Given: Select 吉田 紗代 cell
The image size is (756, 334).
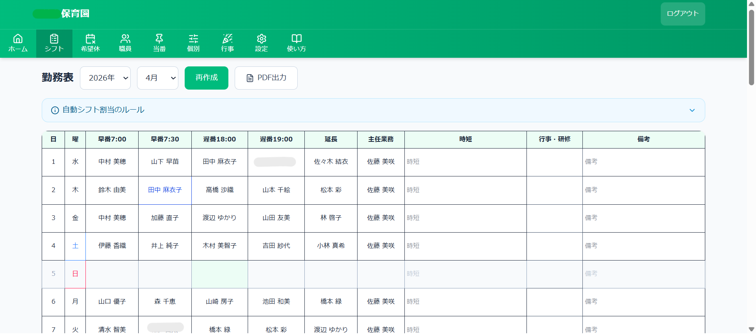Looking at the screenshot, I should [276, 246].
